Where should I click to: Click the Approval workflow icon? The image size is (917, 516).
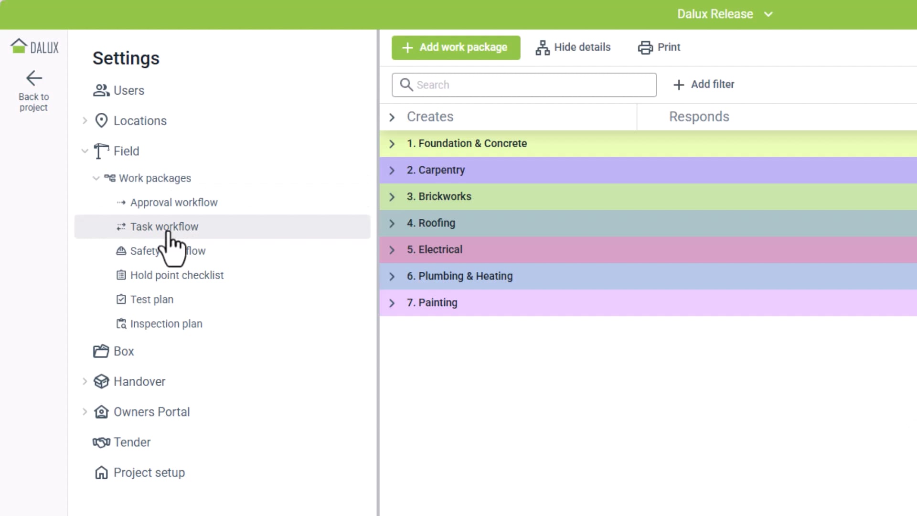pyautogui.click(x=121, y=202)
